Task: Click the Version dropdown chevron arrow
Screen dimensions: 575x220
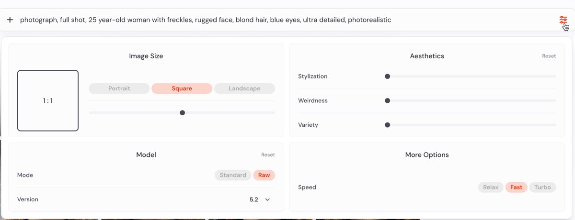Action: click(267, 199)
